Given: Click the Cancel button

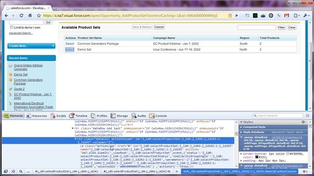Looking at the screenshot, I should point(159,27).
